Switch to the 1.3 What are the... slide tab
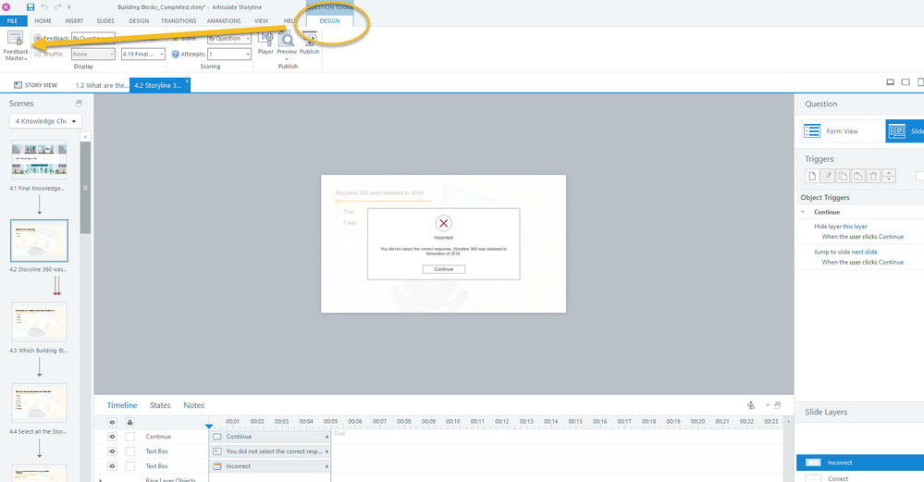 (x=101, y=85)
